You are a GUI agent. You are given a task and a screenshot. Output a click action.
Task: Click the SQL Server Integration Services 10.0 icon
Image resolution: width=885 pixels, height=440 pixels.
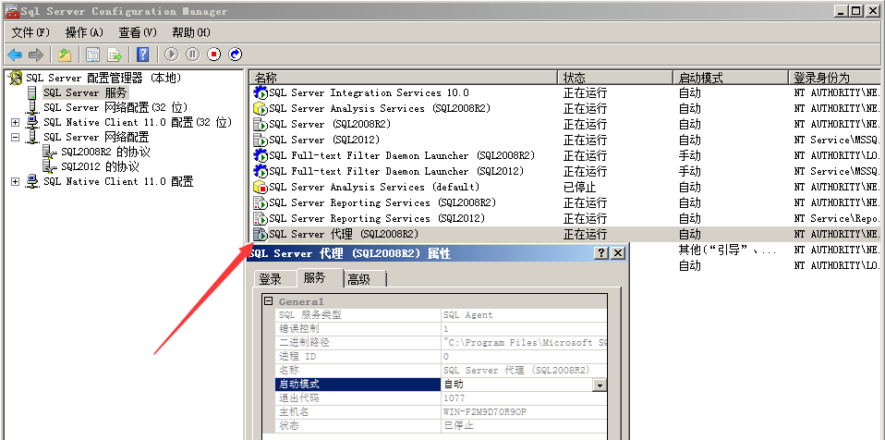point(261,92)
